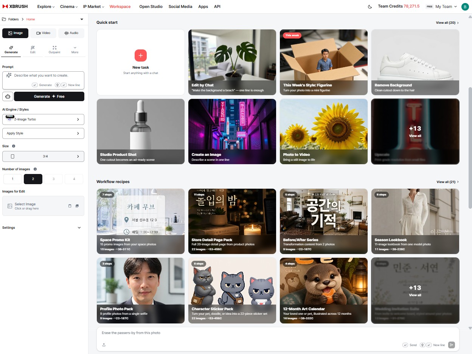Click the Z-Image Turbo engine icon
The width and height of the screenshot is (472, 354).
pos(9,119)
